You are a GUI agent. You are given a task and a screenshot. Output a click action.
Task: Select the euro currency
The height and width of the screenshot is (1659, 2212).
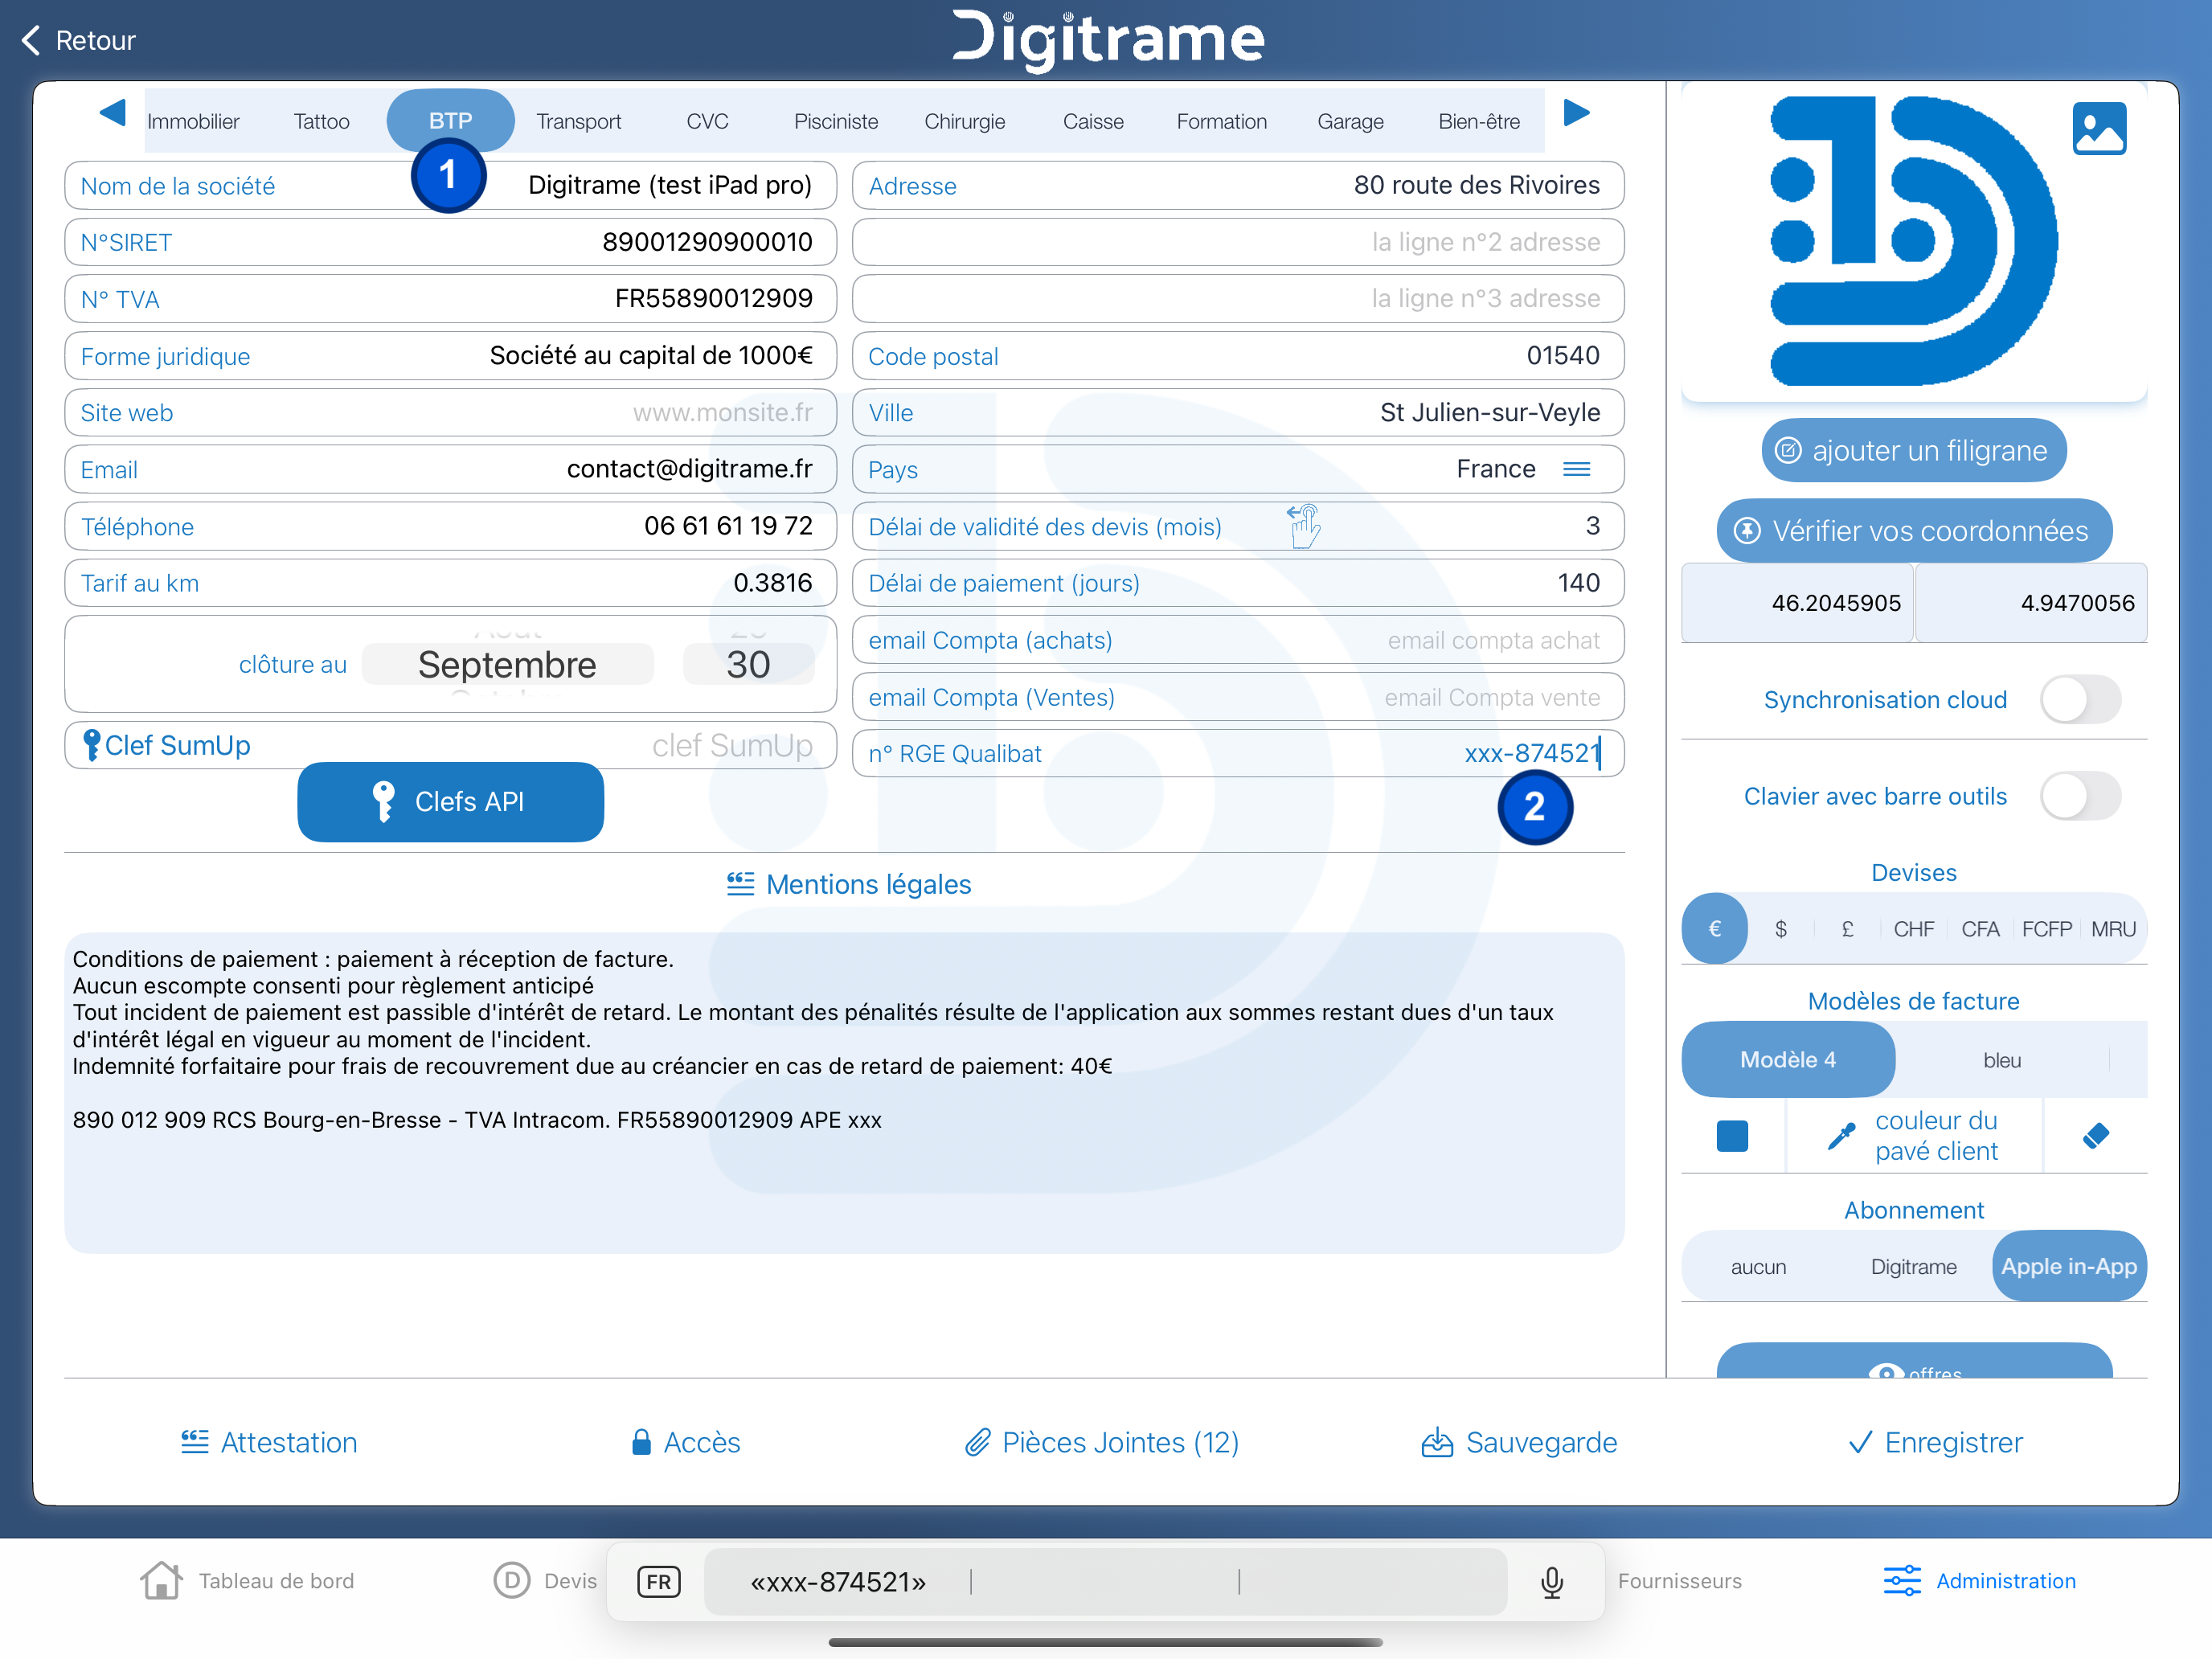point(1714,928)
